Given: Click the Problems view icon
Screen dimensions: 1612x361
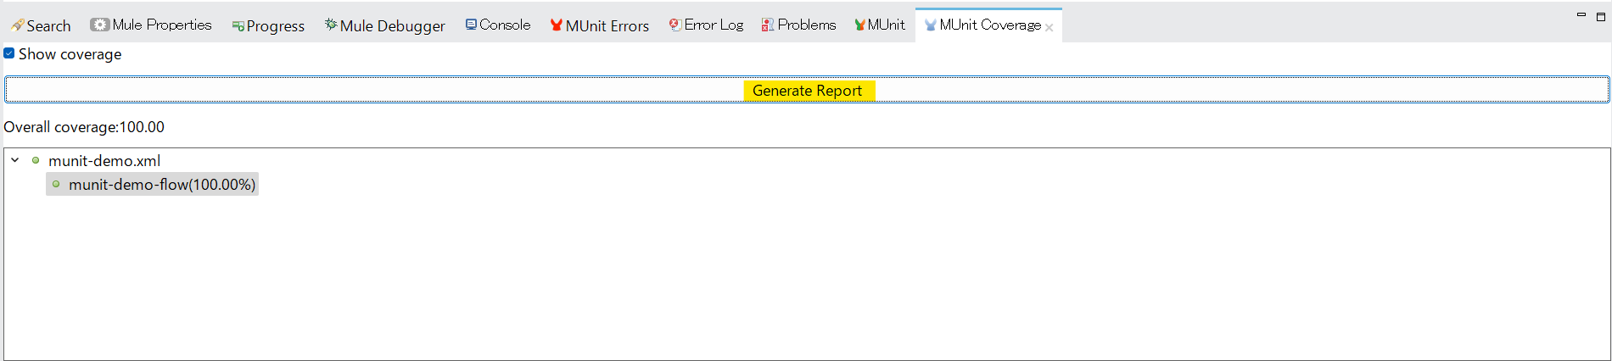Looking at the screenshot, I should coord(768,25).
